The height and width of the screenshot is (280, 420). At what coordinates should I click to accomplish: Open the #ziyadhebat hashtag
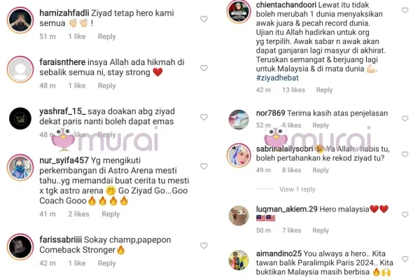(x=277, y=78)
